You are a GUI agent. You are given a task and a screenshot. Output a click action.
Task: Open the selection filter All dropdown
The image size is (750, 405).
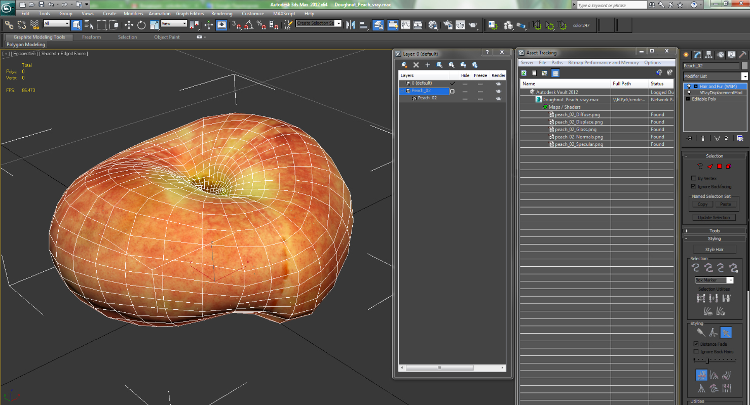pos(56,24)
